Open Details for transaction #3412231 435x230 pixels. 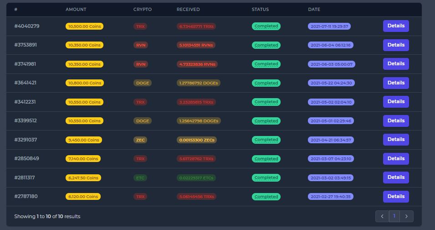[396, 102]
